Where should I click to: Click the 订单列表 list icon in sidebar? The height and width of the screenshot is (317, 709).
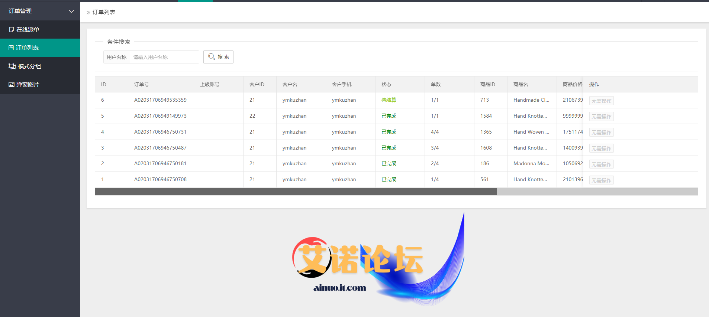click(x=11, y=48)
